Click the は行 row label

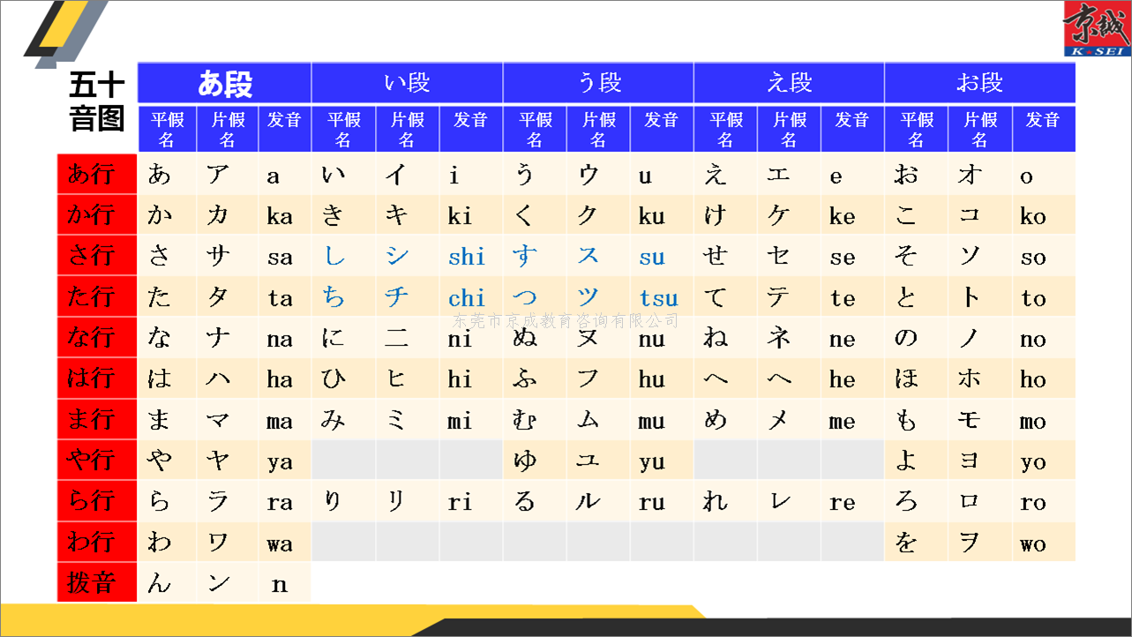pyautogui.click(x=97, y=378)
